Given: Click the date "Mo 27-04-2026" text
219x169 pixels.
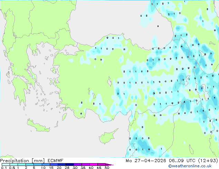Looking at the screenshot, I should pos(146,161).
